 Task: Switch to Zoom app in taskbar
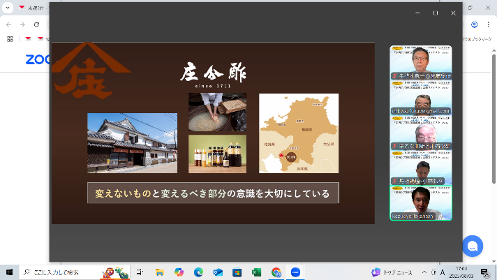tap(295, 272)
